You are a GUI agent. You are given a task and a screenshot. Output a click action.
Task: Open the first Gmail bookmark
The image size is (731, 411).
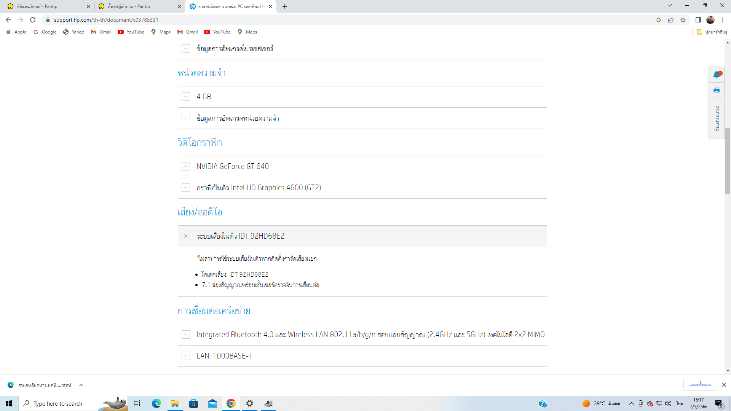tap(101, 32)
